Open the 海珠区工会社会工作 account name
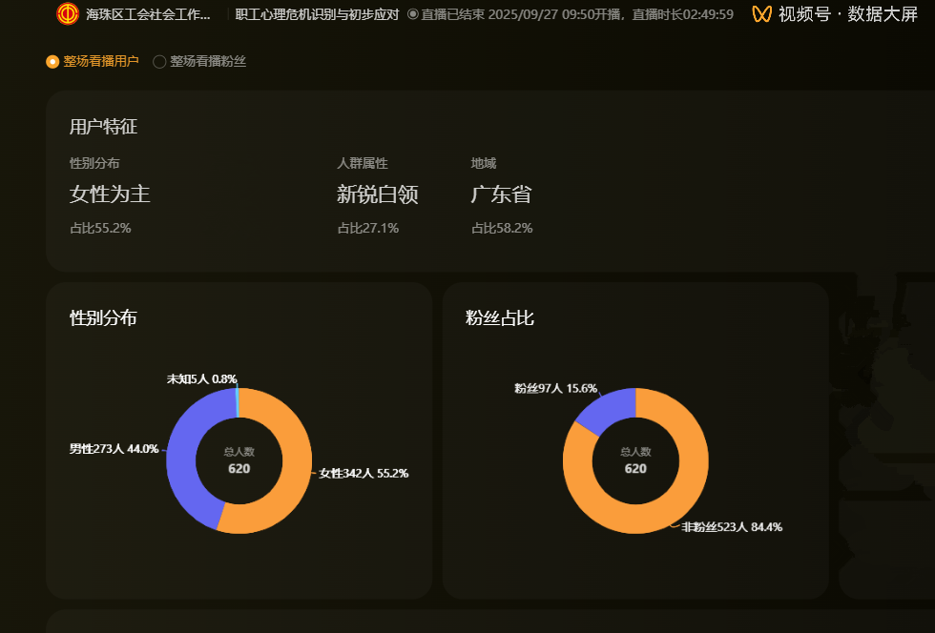This screenshot has width=935, height=633. [148, 14]
